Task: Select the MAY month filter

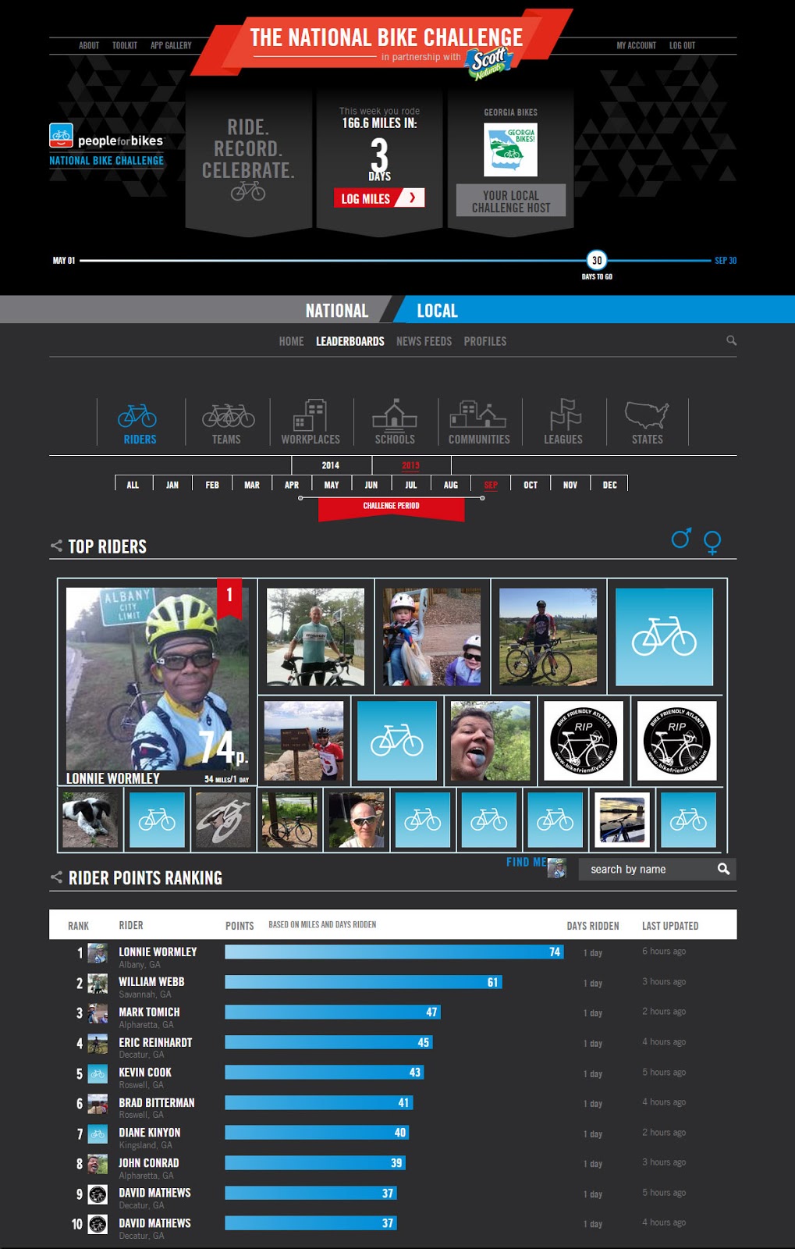Action: tap(332, 484)
